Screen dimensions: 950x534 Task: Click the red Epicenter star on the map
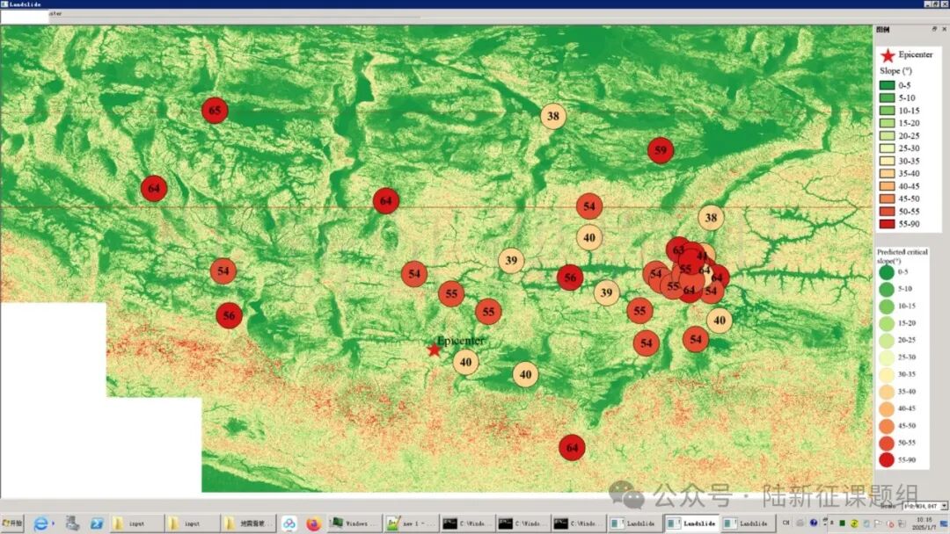434,350
